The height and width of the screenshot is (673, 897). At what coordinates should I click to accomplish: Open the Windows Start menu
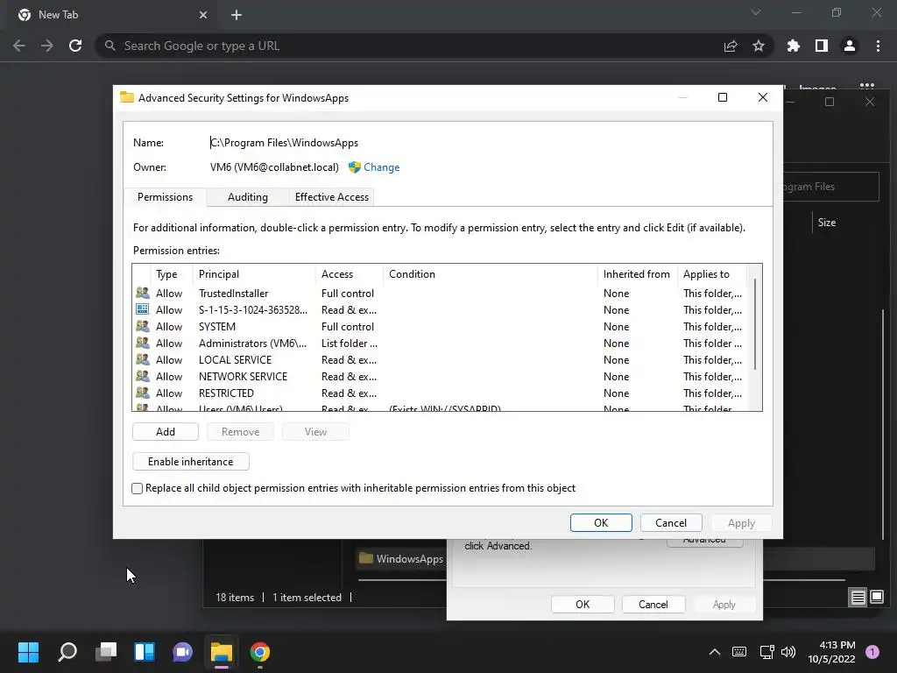point(28,652)
